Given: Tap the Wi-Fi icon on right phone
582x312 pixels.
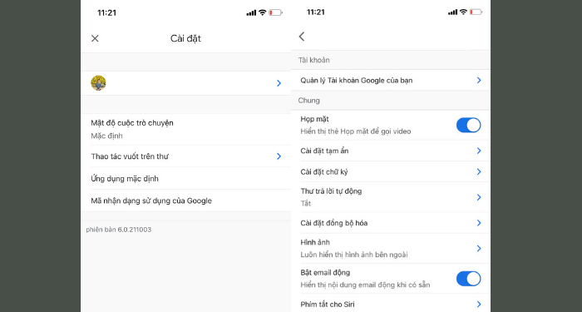Looking at the screenshot, I should coord(463,12).
